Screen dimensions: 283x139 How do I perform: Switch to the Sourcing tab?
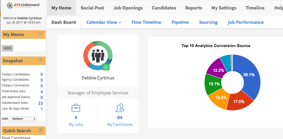click(x=208, y=22)
